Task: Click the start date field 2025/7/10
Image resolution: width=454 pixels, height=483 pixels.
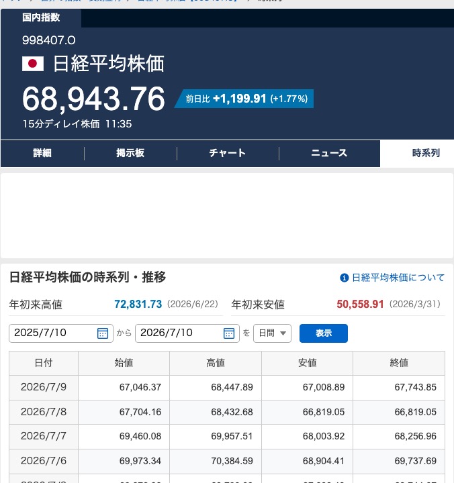Action: [61, 333]
